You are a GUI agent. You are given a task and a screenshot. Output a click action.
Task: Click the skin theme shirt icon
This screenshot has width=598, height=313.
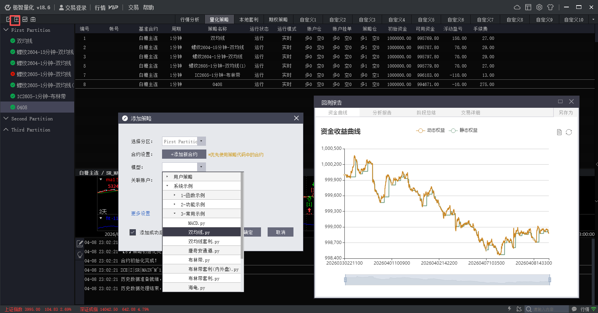pyautogui.click(x=550, y=7)
